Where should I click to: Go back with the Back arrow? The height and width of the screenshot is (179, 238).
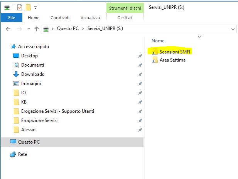click(x=8, y=29)
